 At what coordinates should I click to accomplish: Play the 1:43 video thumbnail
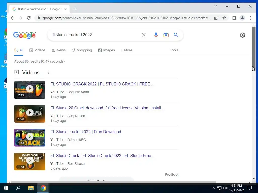point(30,138)
